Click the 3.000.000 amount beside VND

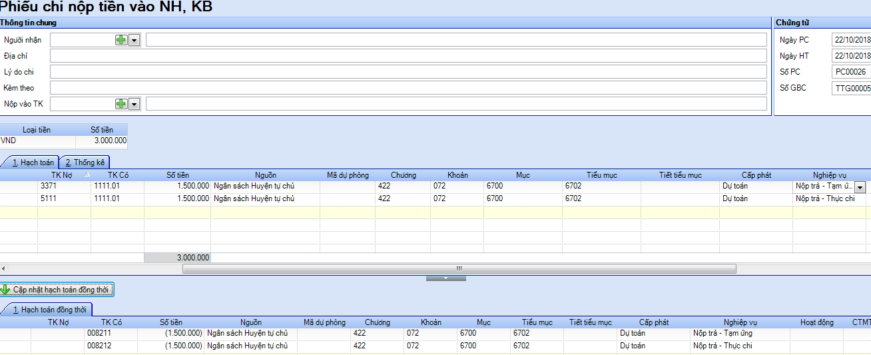[101, 141]
